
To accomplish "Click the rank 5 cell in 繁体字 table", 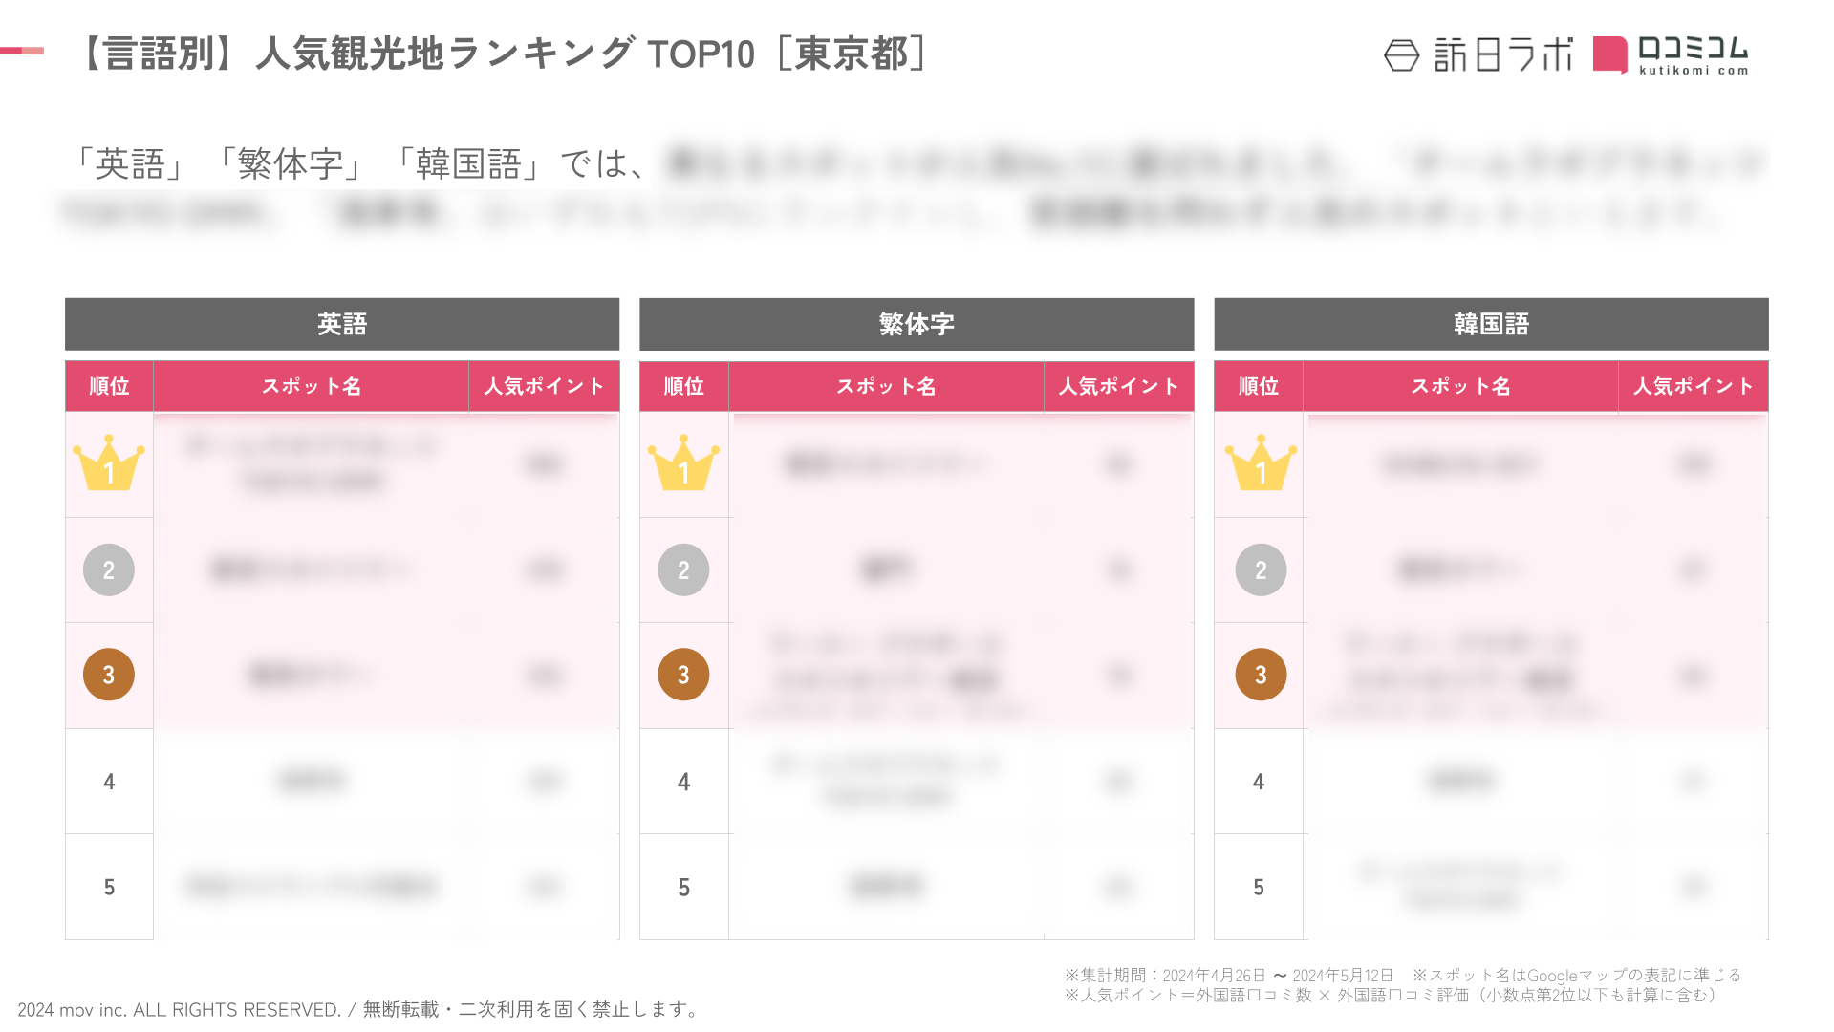I will pos(683,887).
